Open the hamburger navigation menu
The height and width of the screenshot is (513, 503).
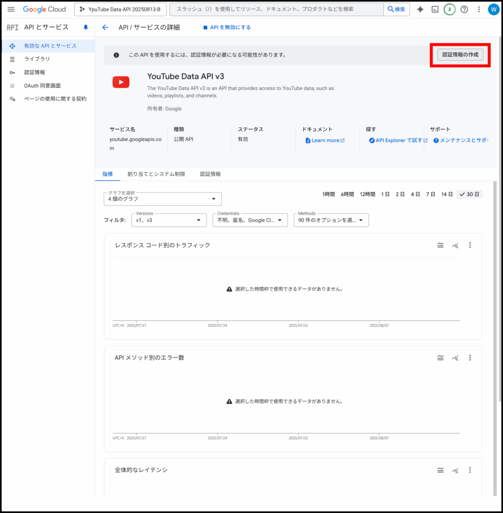click(x=11, y=9)
